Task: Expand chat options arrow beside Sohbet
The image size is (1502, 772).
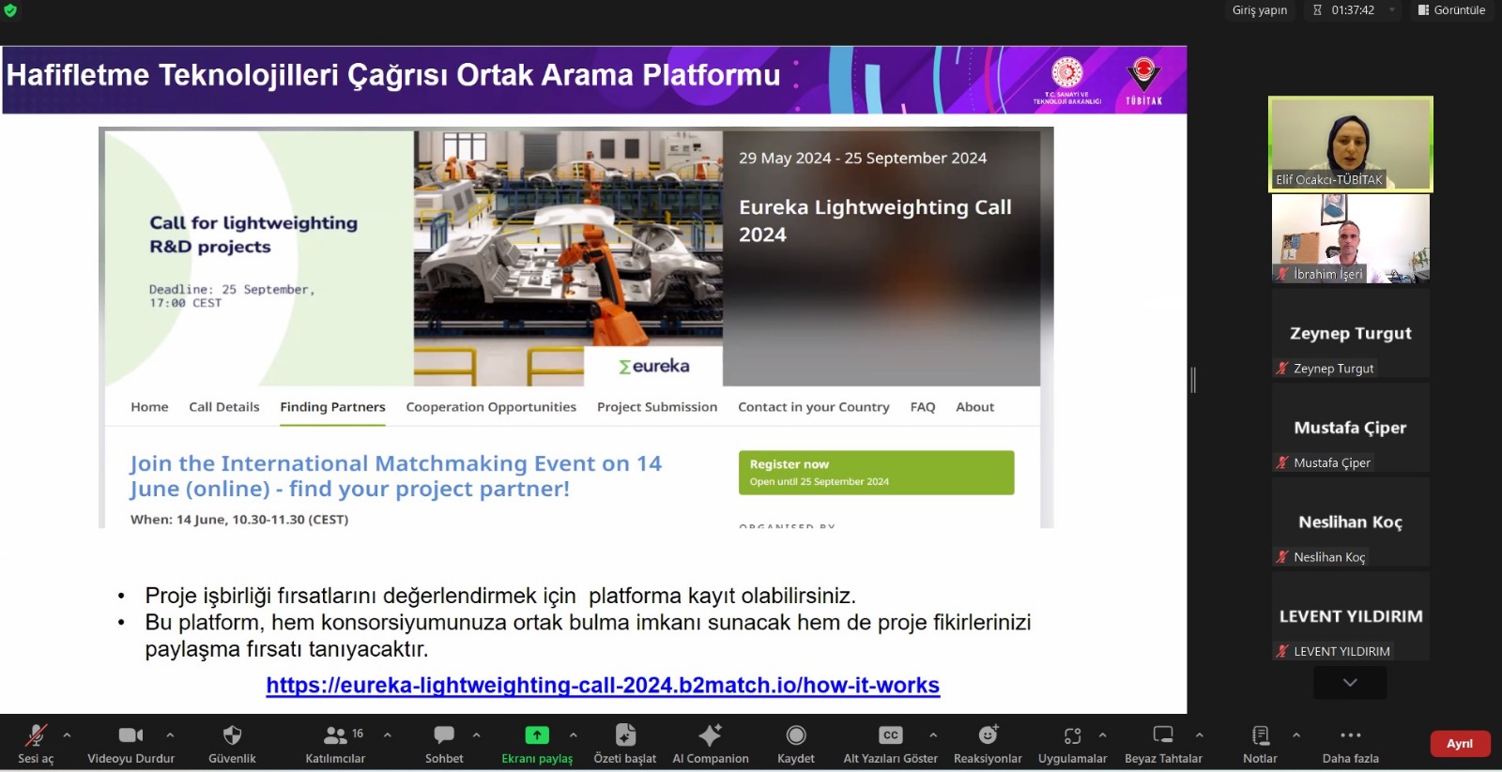Action: (x=476, y=735)
